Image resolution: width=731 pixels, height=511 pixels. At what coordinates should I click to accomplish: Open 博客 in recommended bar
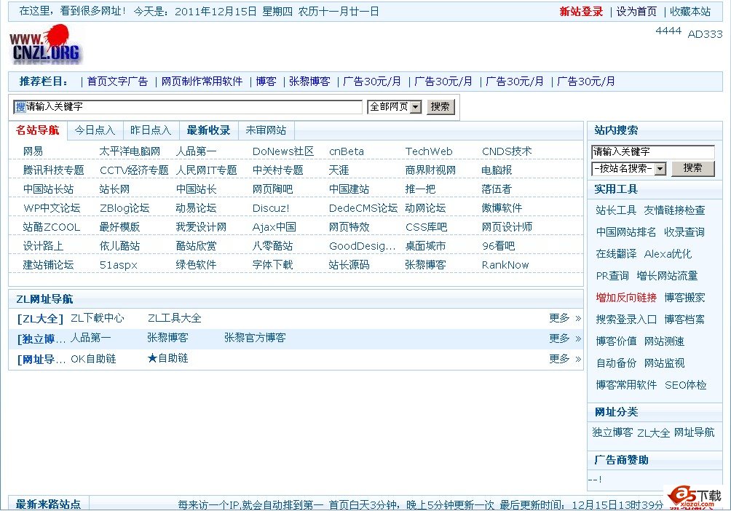tap(266, 82)
